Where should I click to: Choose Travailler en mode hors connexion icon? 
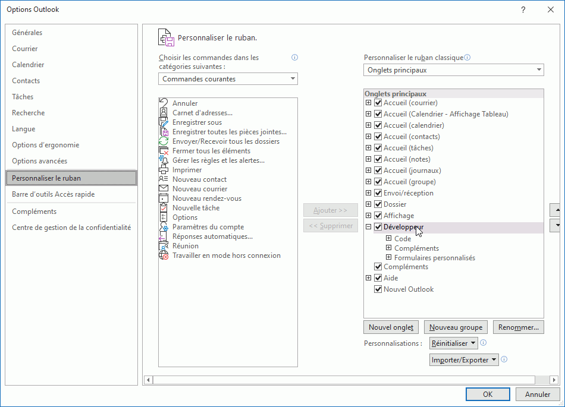tap(164, 255)
